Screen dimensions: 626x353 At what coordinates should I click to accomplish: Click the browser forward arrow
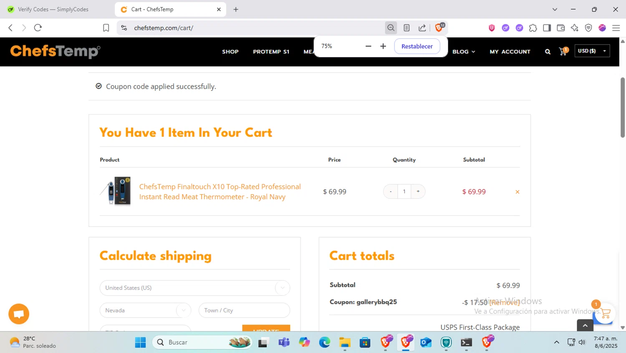click(x=24, y=28)
